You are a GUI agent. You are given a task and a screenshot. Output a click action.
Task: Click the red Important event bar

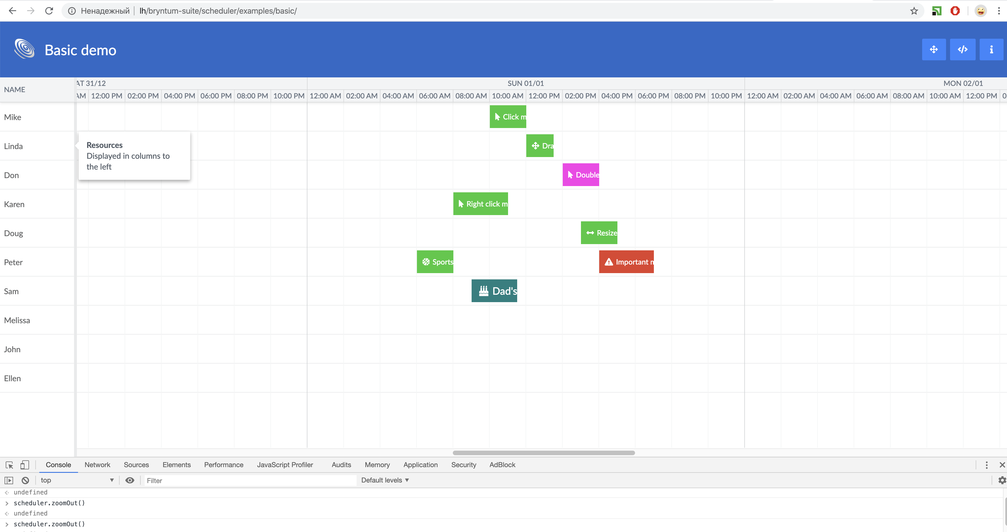pyautogui.click(x=626, y=262)
